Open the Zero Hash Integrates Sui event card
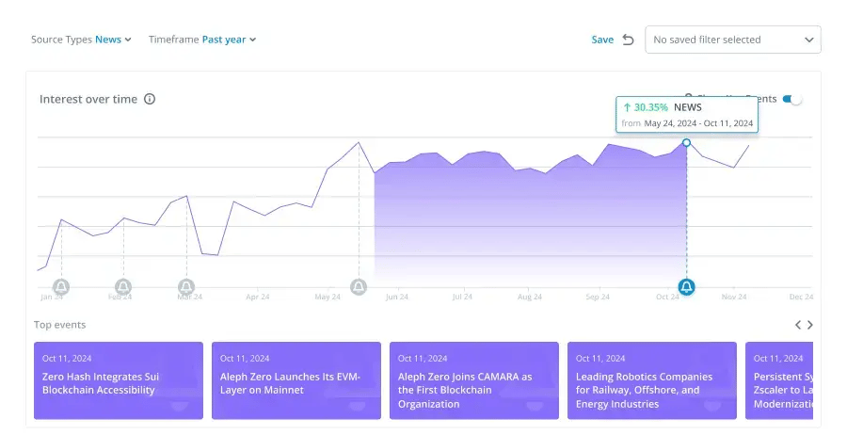Image resolution: width=847 pixels, height=435 pixels. click(119, 380)
